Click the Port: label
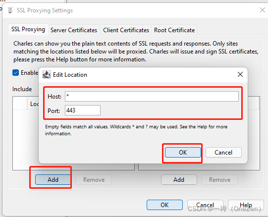The width and height of the screenshot is (268, 217). [x=54, y=111]
